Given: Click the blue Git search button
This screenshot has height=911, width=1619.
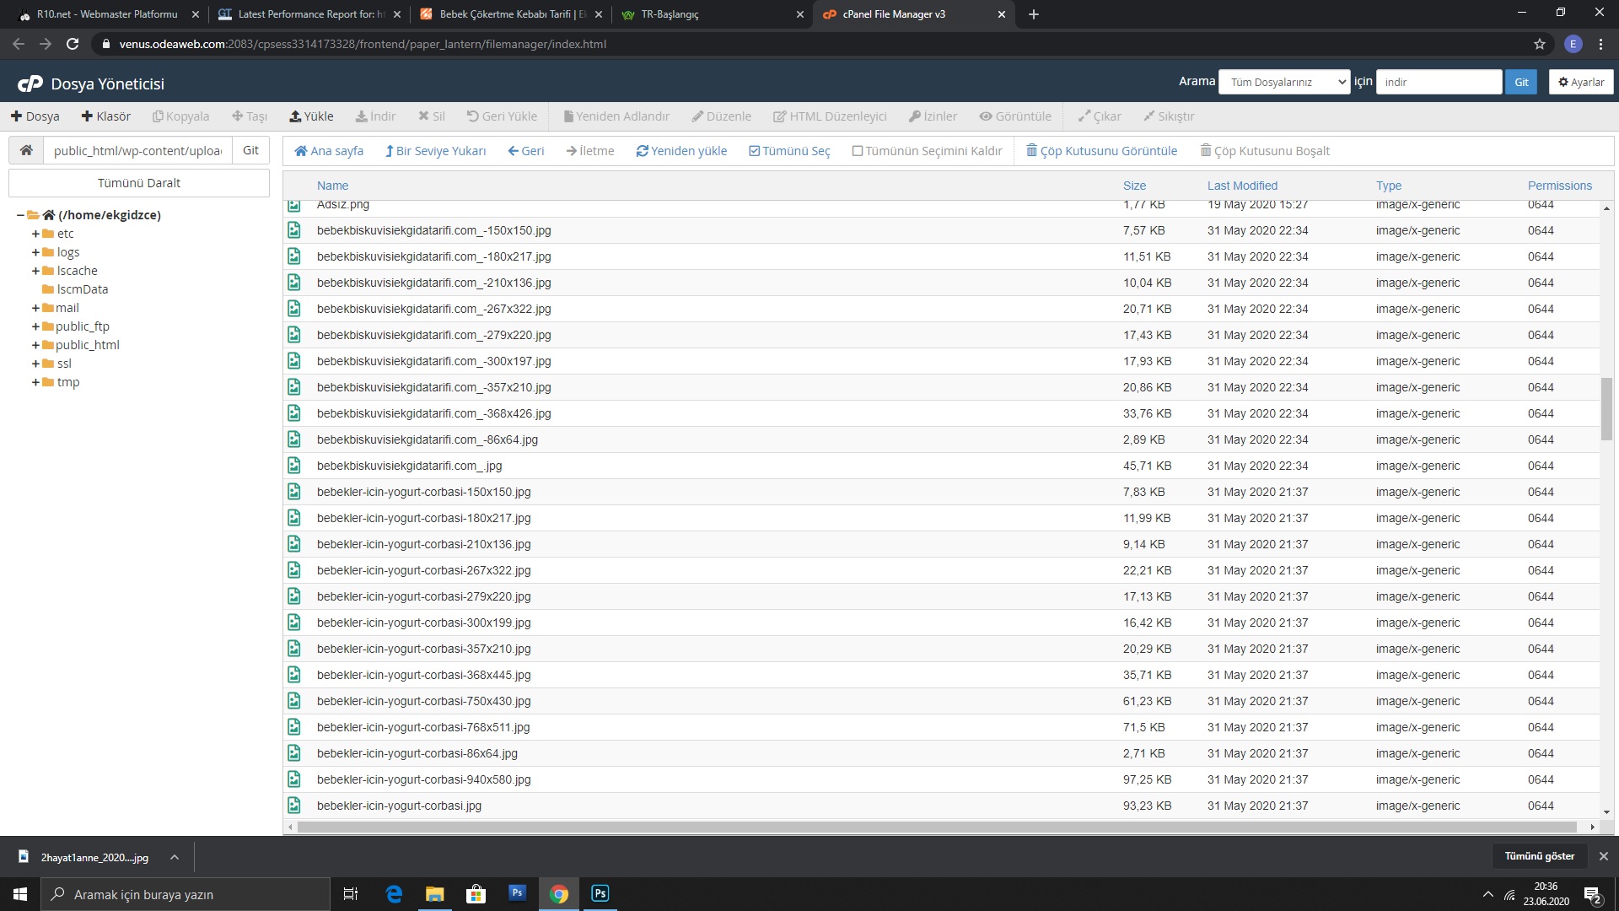Looking at the screenshot, I should pos(1521,82).
